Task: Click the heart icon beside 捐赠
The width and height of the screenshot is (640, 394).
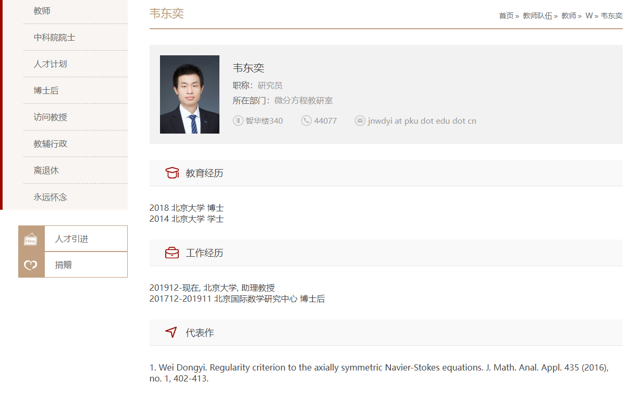Action: [31, 265]
